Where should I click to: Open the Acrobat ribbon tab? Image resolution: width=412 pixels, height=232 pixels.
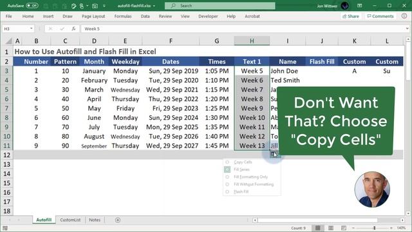point(252,16)
